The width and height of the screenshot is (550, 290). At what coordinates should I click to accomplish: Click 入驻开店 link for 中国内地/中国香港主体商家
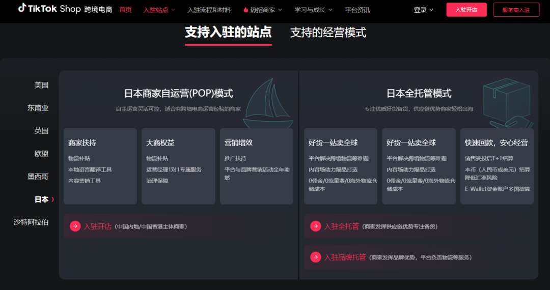pos(97,226)
